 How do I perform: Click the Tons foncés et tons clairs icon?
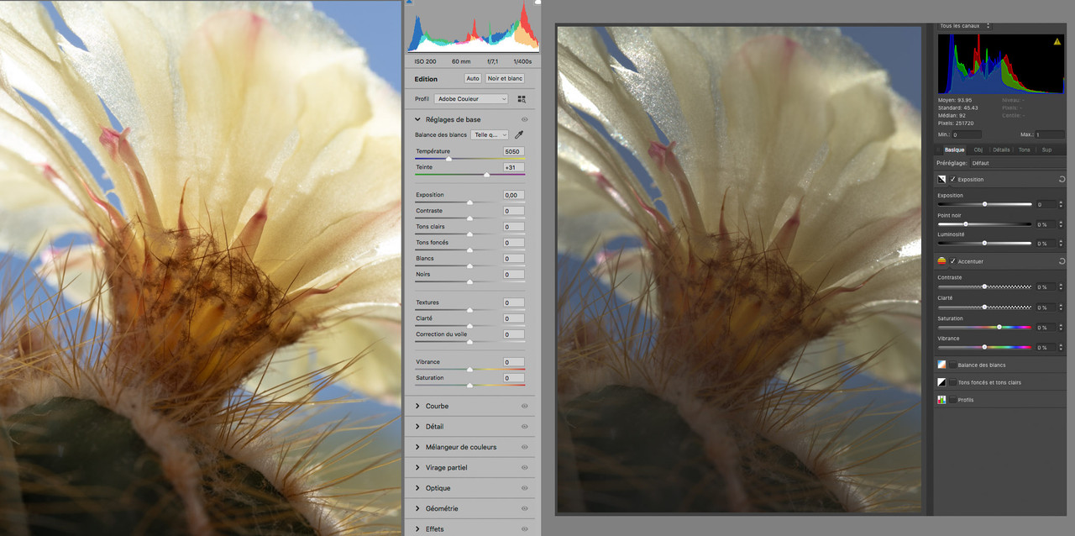(941, 382)
